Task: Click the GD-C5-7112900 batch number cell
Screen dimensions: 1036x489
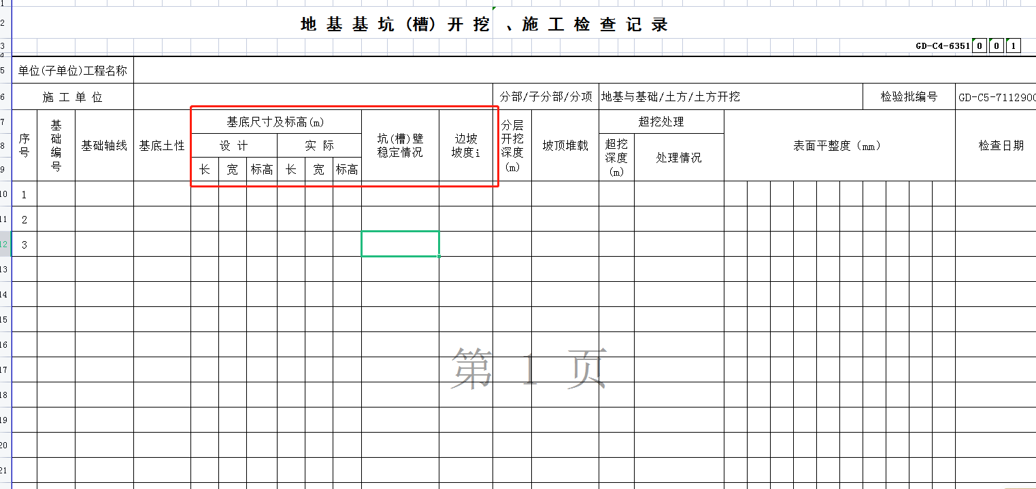Action: (996, 97)
